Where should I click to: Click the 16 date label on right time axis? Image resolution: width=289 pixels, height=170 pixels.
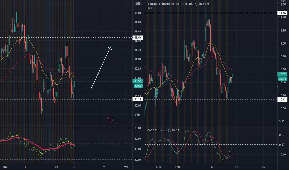pyautogui.click(x=263, y=167)
